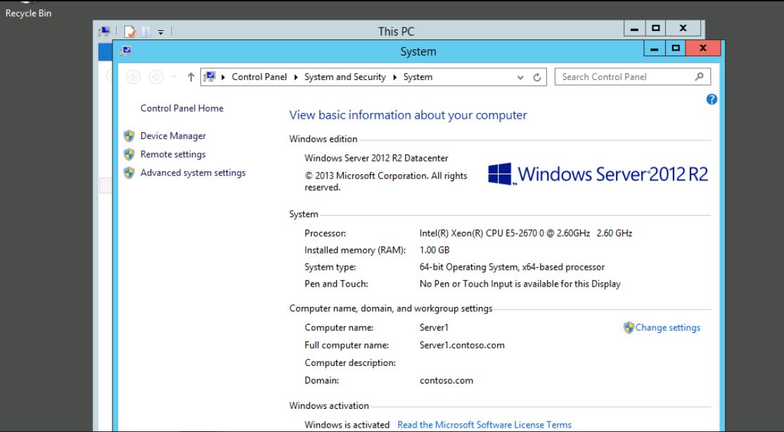This screenshot has height=432, width=784.
Task: Click the Properties quick-access icon in This PC
Action: pyautogui.click(x=130, y=32)
